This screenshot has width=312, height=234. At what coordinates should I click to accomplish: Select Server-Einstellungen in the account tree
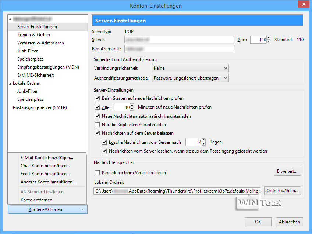point(48,27)
